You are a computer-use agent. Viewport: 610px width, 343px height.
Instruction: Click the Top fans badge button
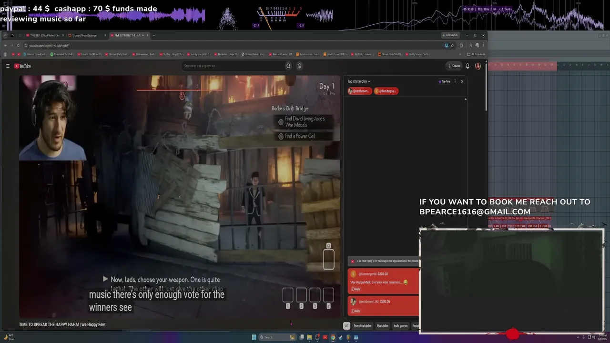(x=445, y=81)
